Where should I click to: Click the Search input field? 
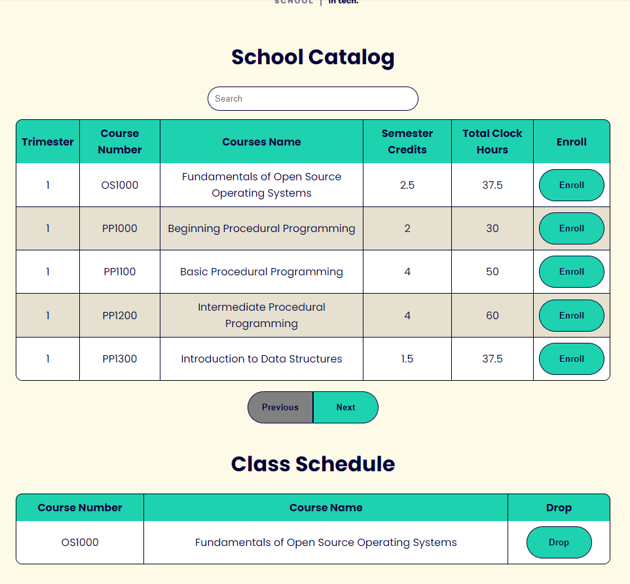click(x=312, y=98)
